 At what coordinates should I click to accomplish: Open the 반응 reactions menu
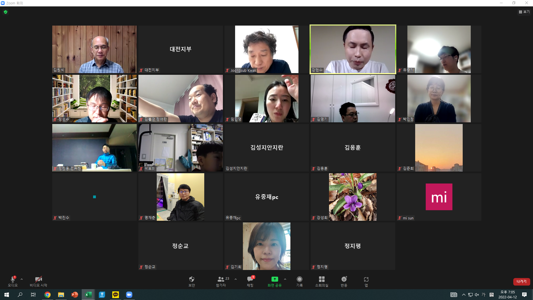pyautogui.click(x=344, y=281)
